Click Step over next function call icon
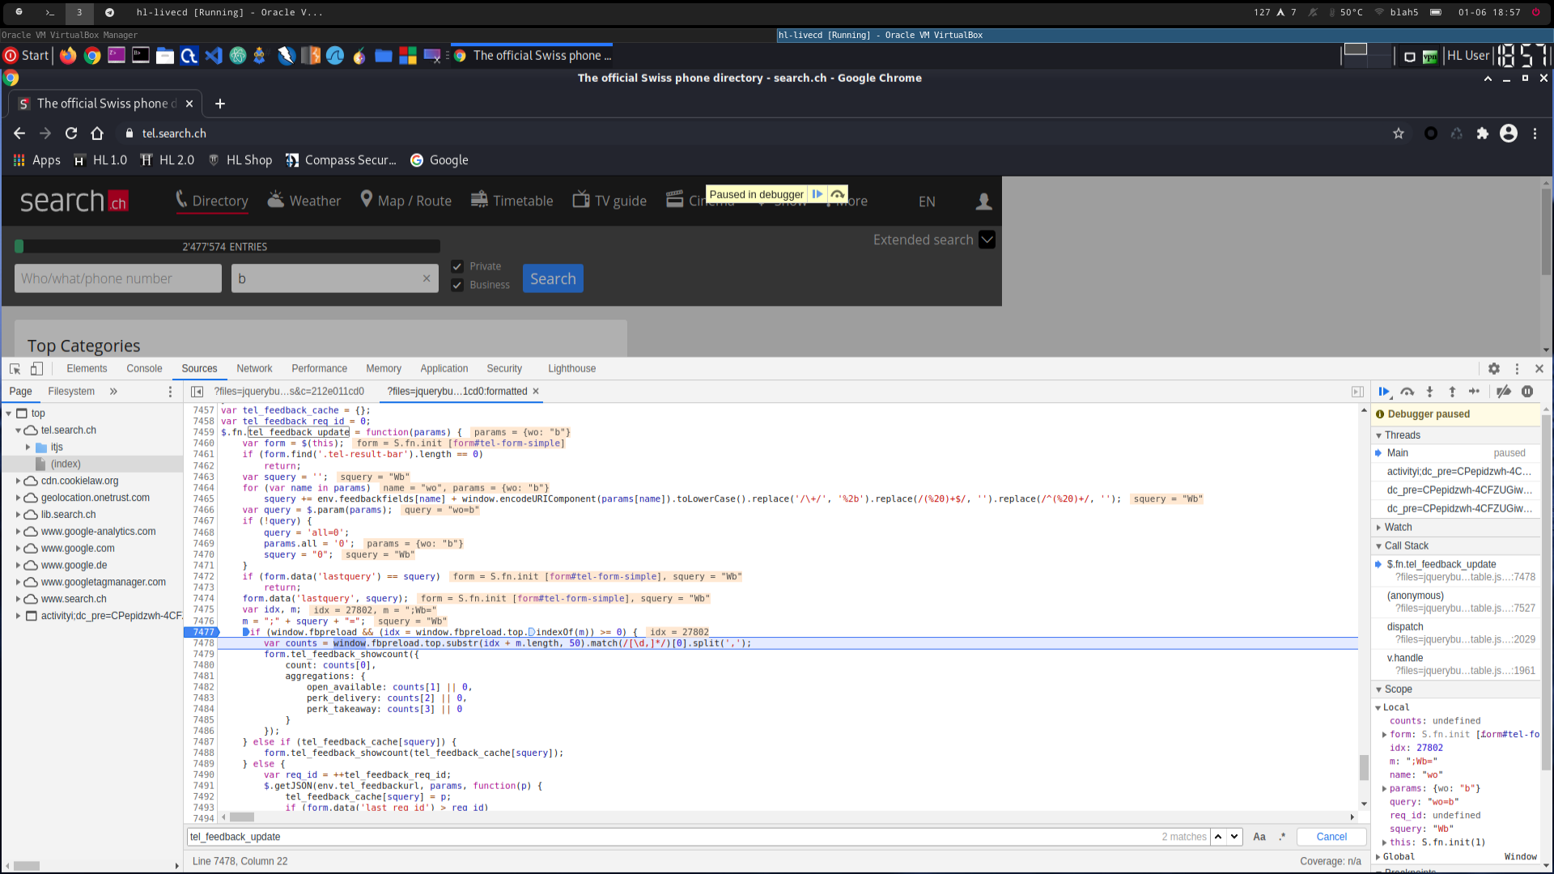 tap(1408, 392)
